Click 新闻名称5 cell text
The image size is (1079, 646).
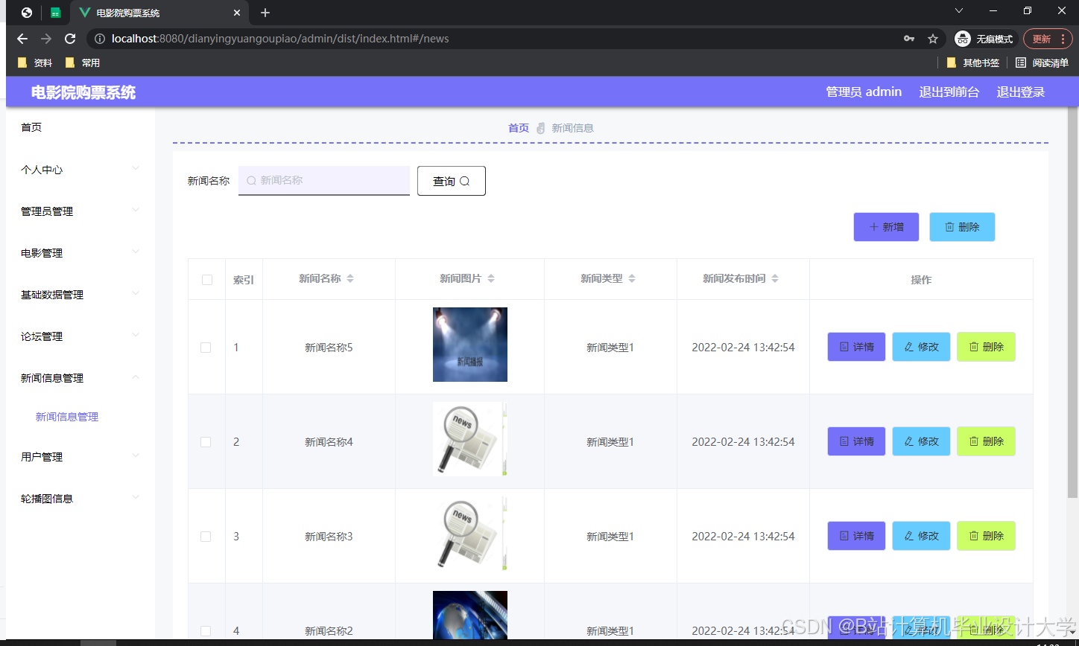click(329, 348)
